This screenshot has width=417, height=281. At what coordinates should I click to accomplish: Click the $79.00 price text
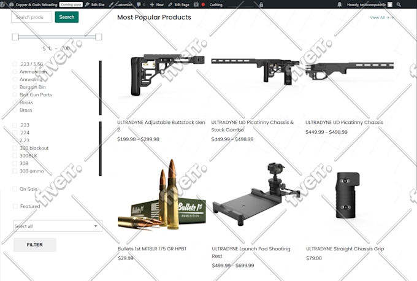tap(314, 258)
